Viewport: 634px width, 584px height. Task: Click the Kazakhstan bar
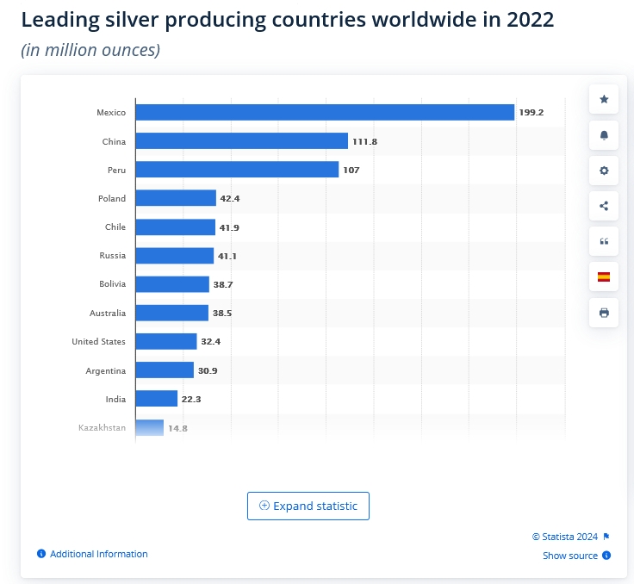[x=150, y=427]
